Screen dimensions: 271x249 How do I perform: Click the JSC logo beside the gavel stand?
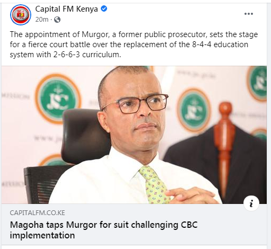click(194, 110)
